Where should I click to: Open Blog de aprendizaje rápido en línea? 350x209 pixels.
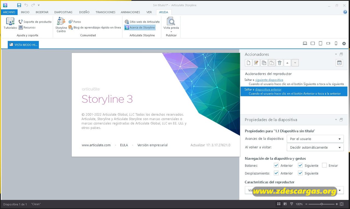95,27
